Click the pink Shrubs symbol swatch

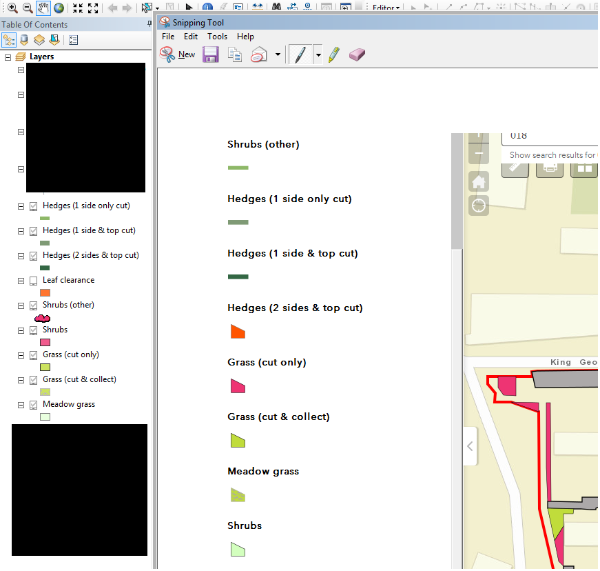[x=45, y=342]
